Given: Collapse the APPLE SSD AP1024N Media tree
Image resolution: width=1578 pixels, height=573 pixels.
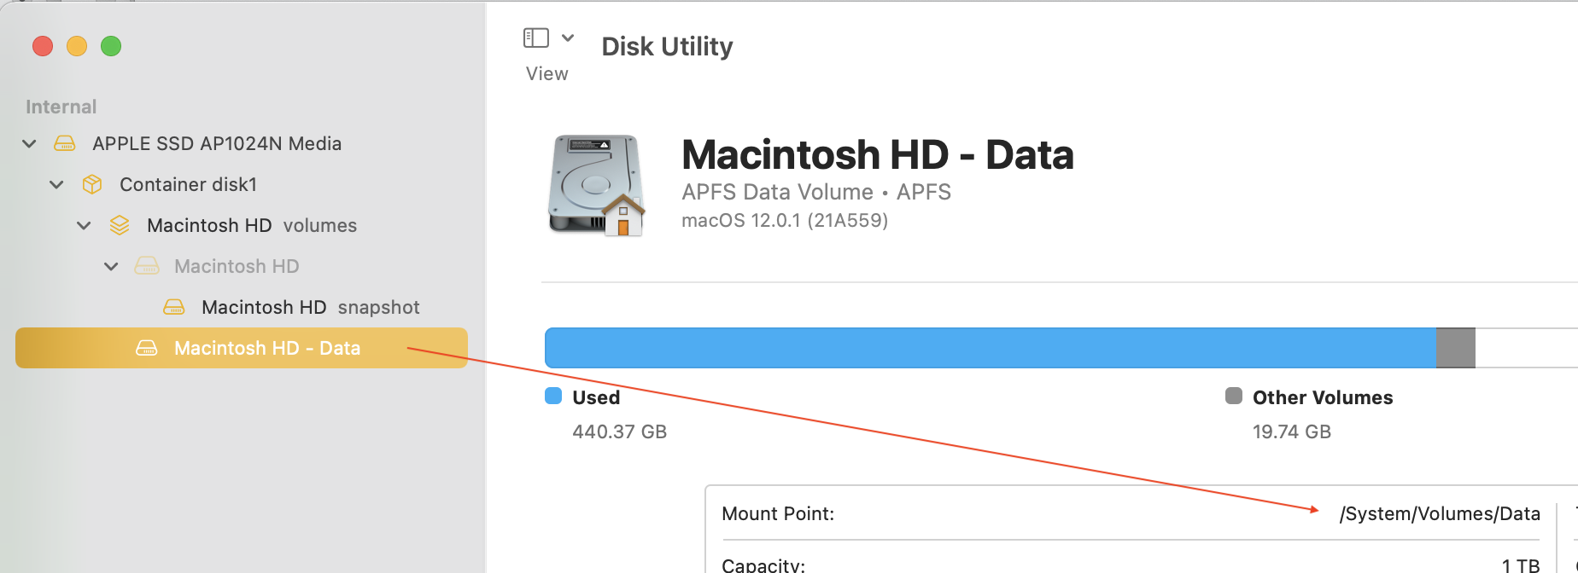Looking at the screenshot, I should coord(29,143).
